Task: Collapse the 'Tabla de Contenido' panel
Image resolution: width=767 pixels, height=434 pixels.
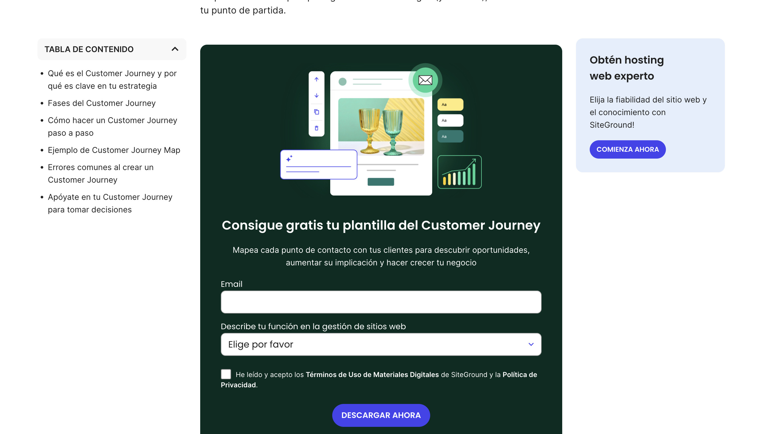Action: point(175,49)
